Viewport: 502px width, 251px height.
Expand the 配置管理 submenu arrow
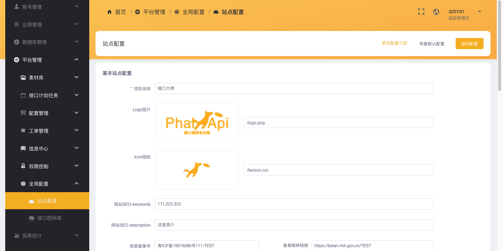(77, 113)
